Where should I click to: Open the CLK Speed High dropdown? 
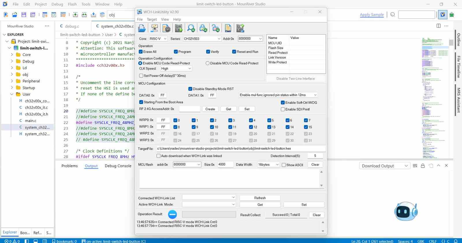(x=176, y=69)
